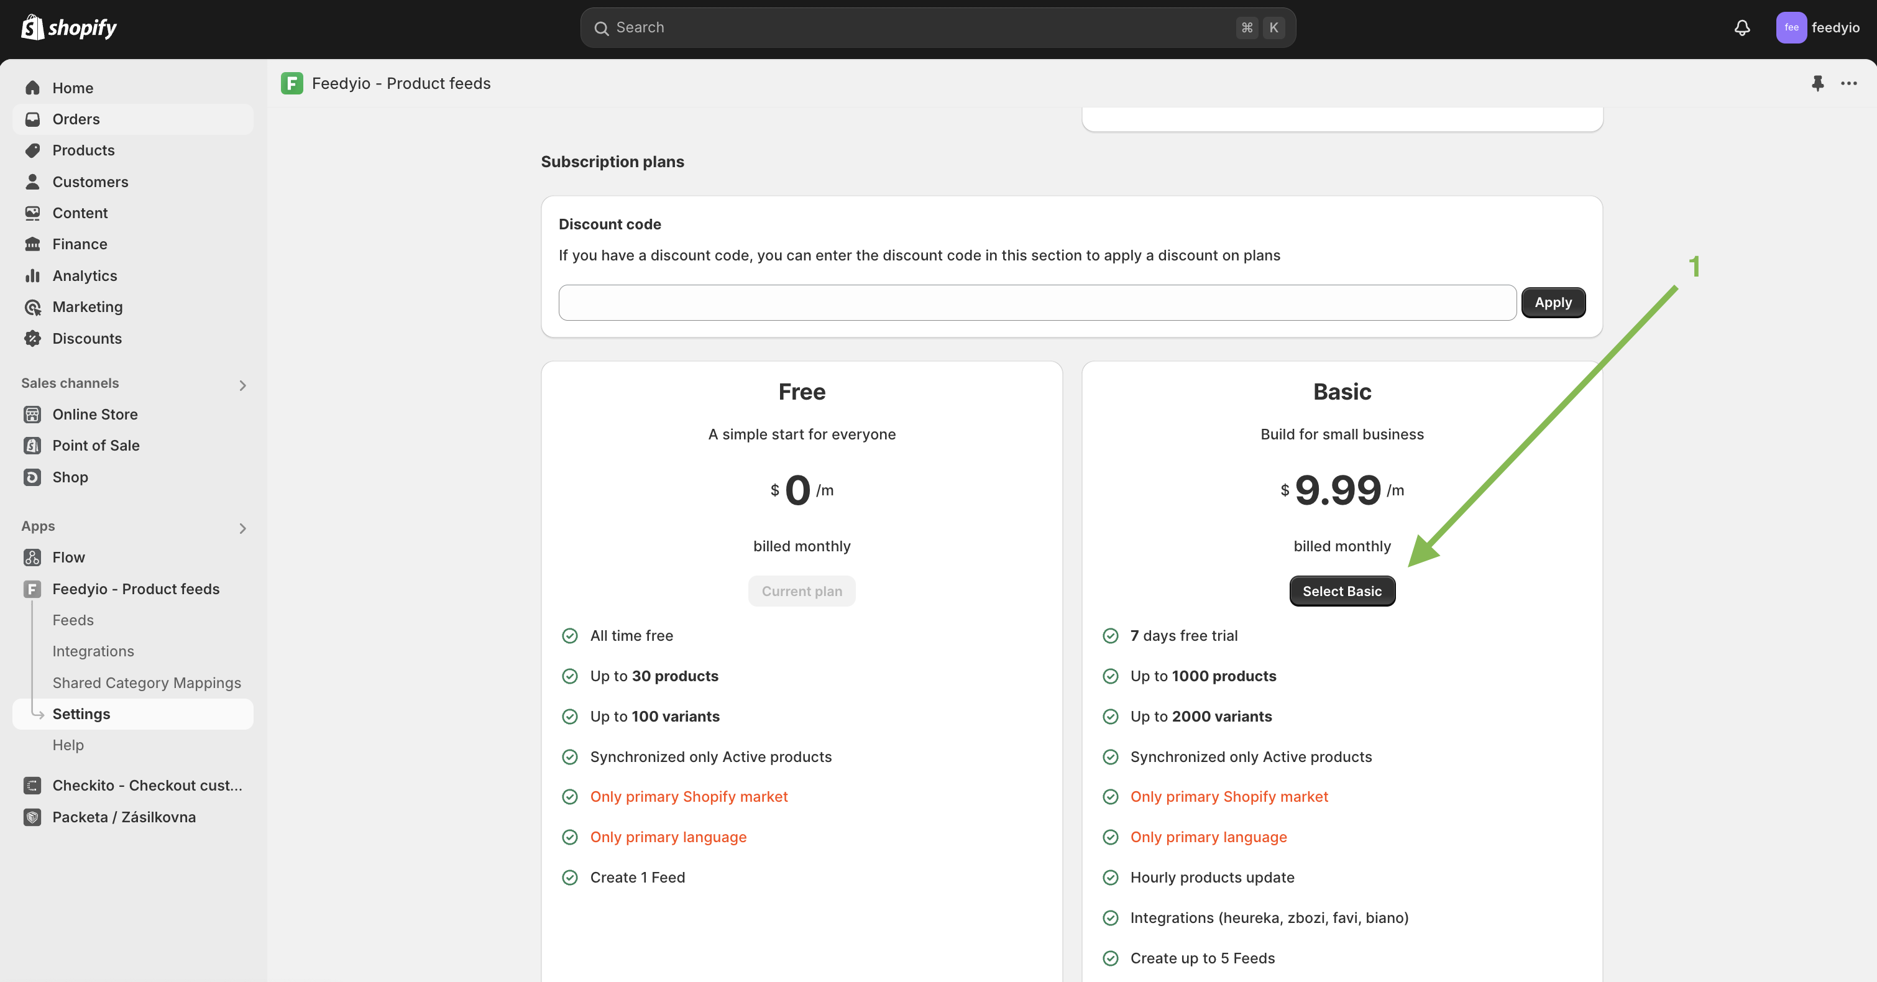1877x982 pixels.
Task: Click "Create 1 Feed" feature
Action: [637, 877]
